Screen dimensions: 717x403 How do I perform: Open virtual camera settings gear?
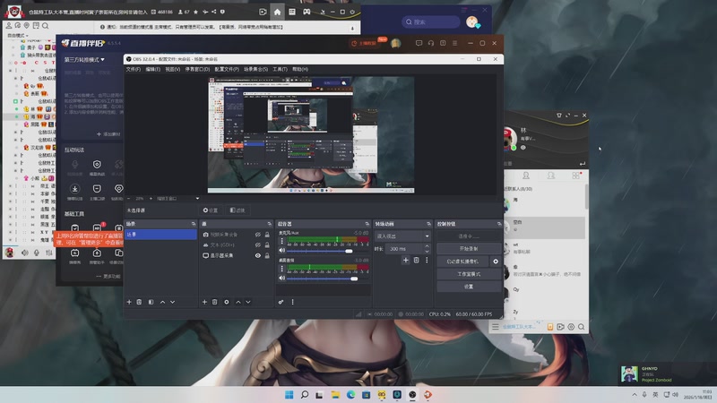[496, 262]
